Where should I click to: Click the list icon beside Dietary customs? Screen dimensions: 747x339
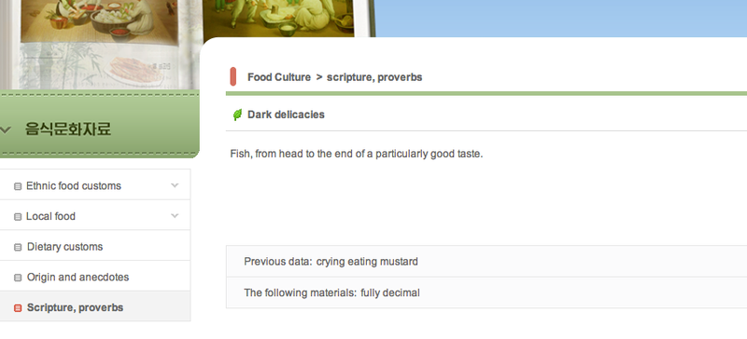click(18, 247)
